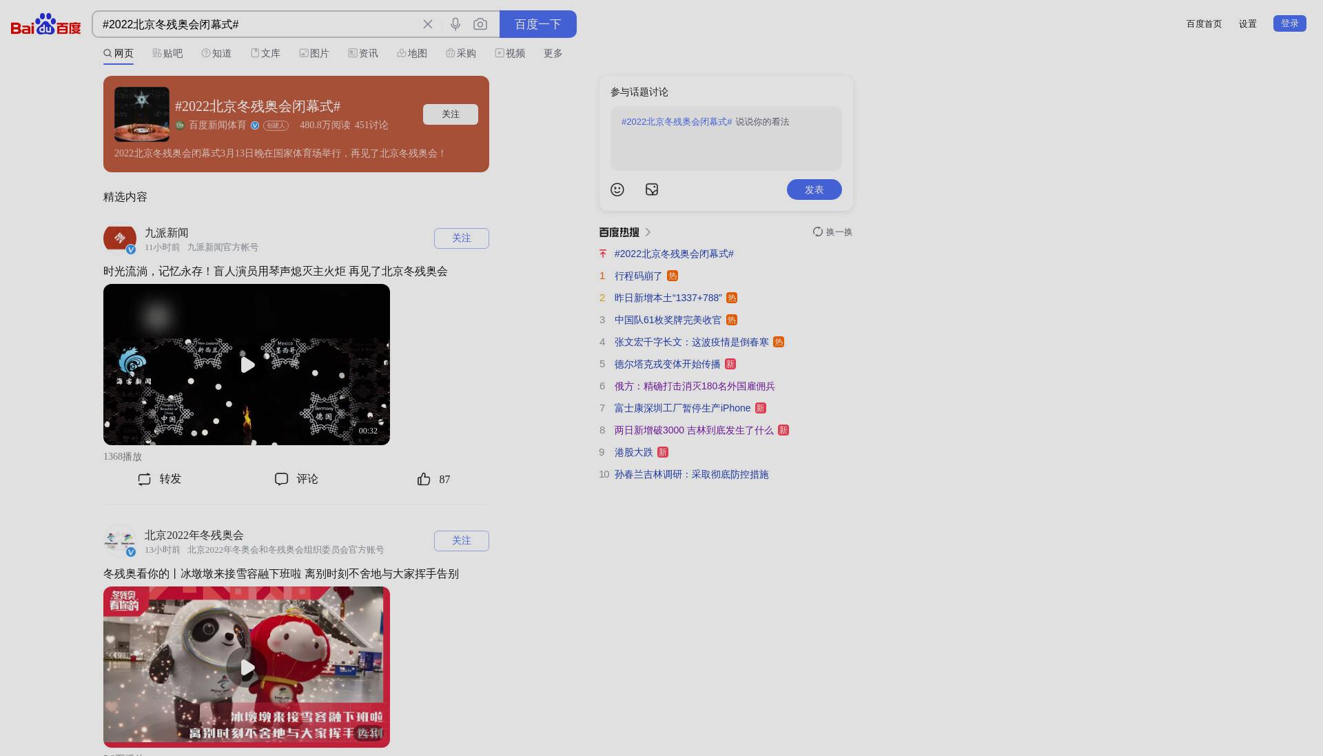This screenshot has width=1323, height=756.
Task: Refresh hot list with 换一换
Action: (832, 232)
